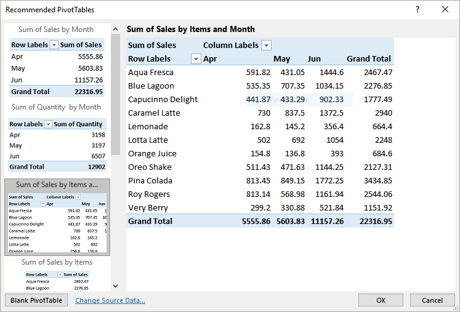Image resolution: width=460 pixels, height=312 pixels.
Task: Click the Help question mark icon
Action: pos(417,9)
